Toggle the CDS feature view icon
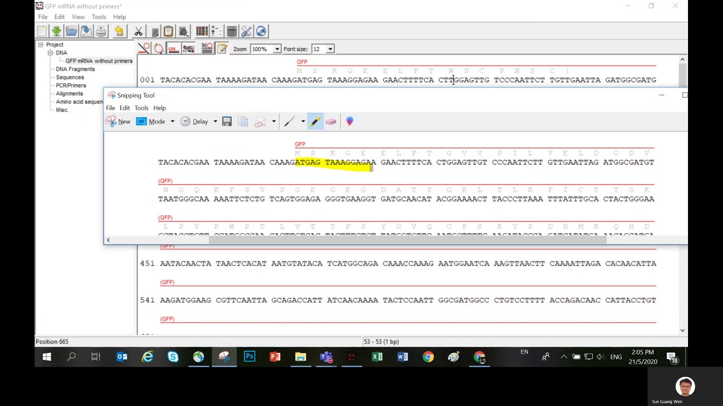Image resolution: width=723 pixels, height=406 pixels. (x=173, y=49)
